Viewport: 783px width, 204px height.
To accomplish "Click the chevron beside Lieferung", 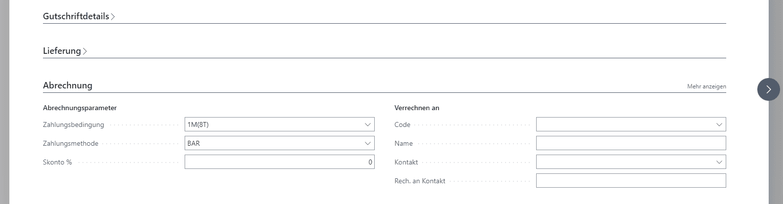I will [85, 51].
